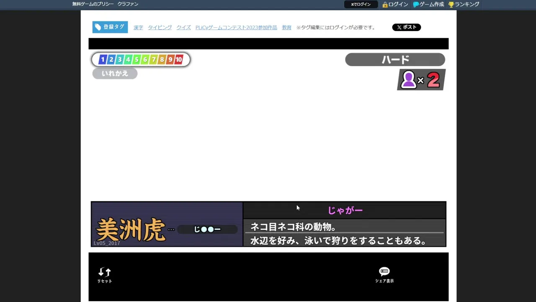Open the ランキング trophy link
The image size is (536, 302).
tap(464, 4)
